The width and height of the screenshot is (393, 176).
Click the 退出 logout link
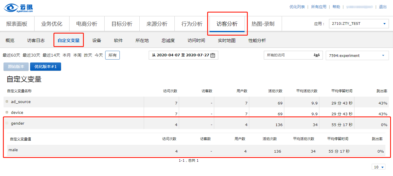[382, 7]
